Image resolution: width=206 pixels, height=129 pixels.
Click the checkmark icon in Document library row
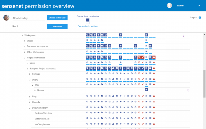(124, 107)
